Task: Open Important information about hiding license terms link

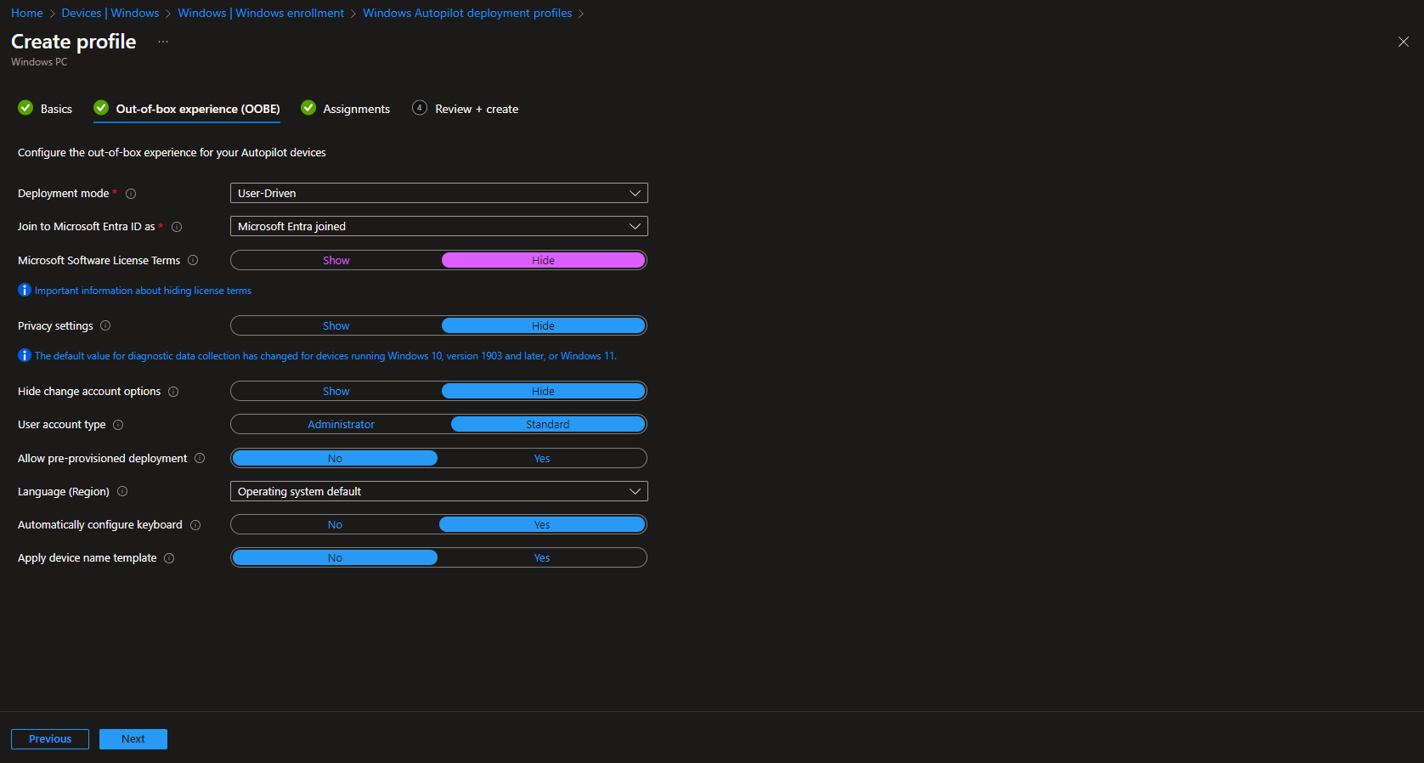Action: pos(143,291)
